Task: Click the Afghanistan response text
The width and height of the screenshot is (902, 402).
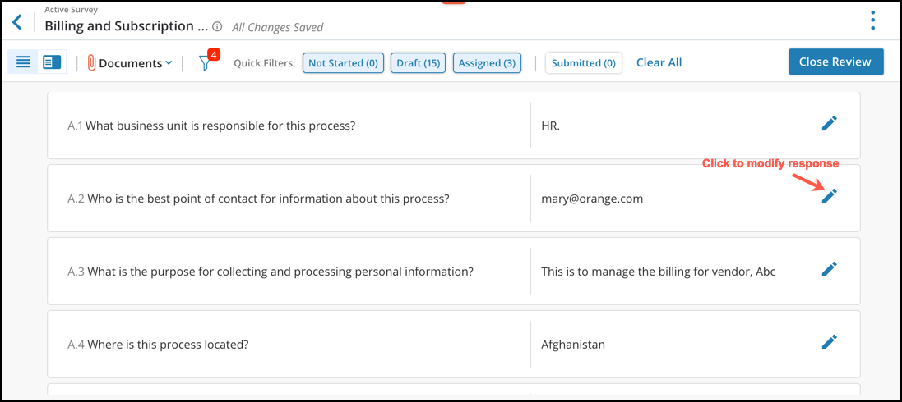Action: (573, 345)
